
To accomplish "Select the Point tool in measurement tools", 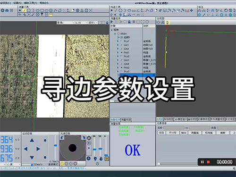I will point(20,10).
